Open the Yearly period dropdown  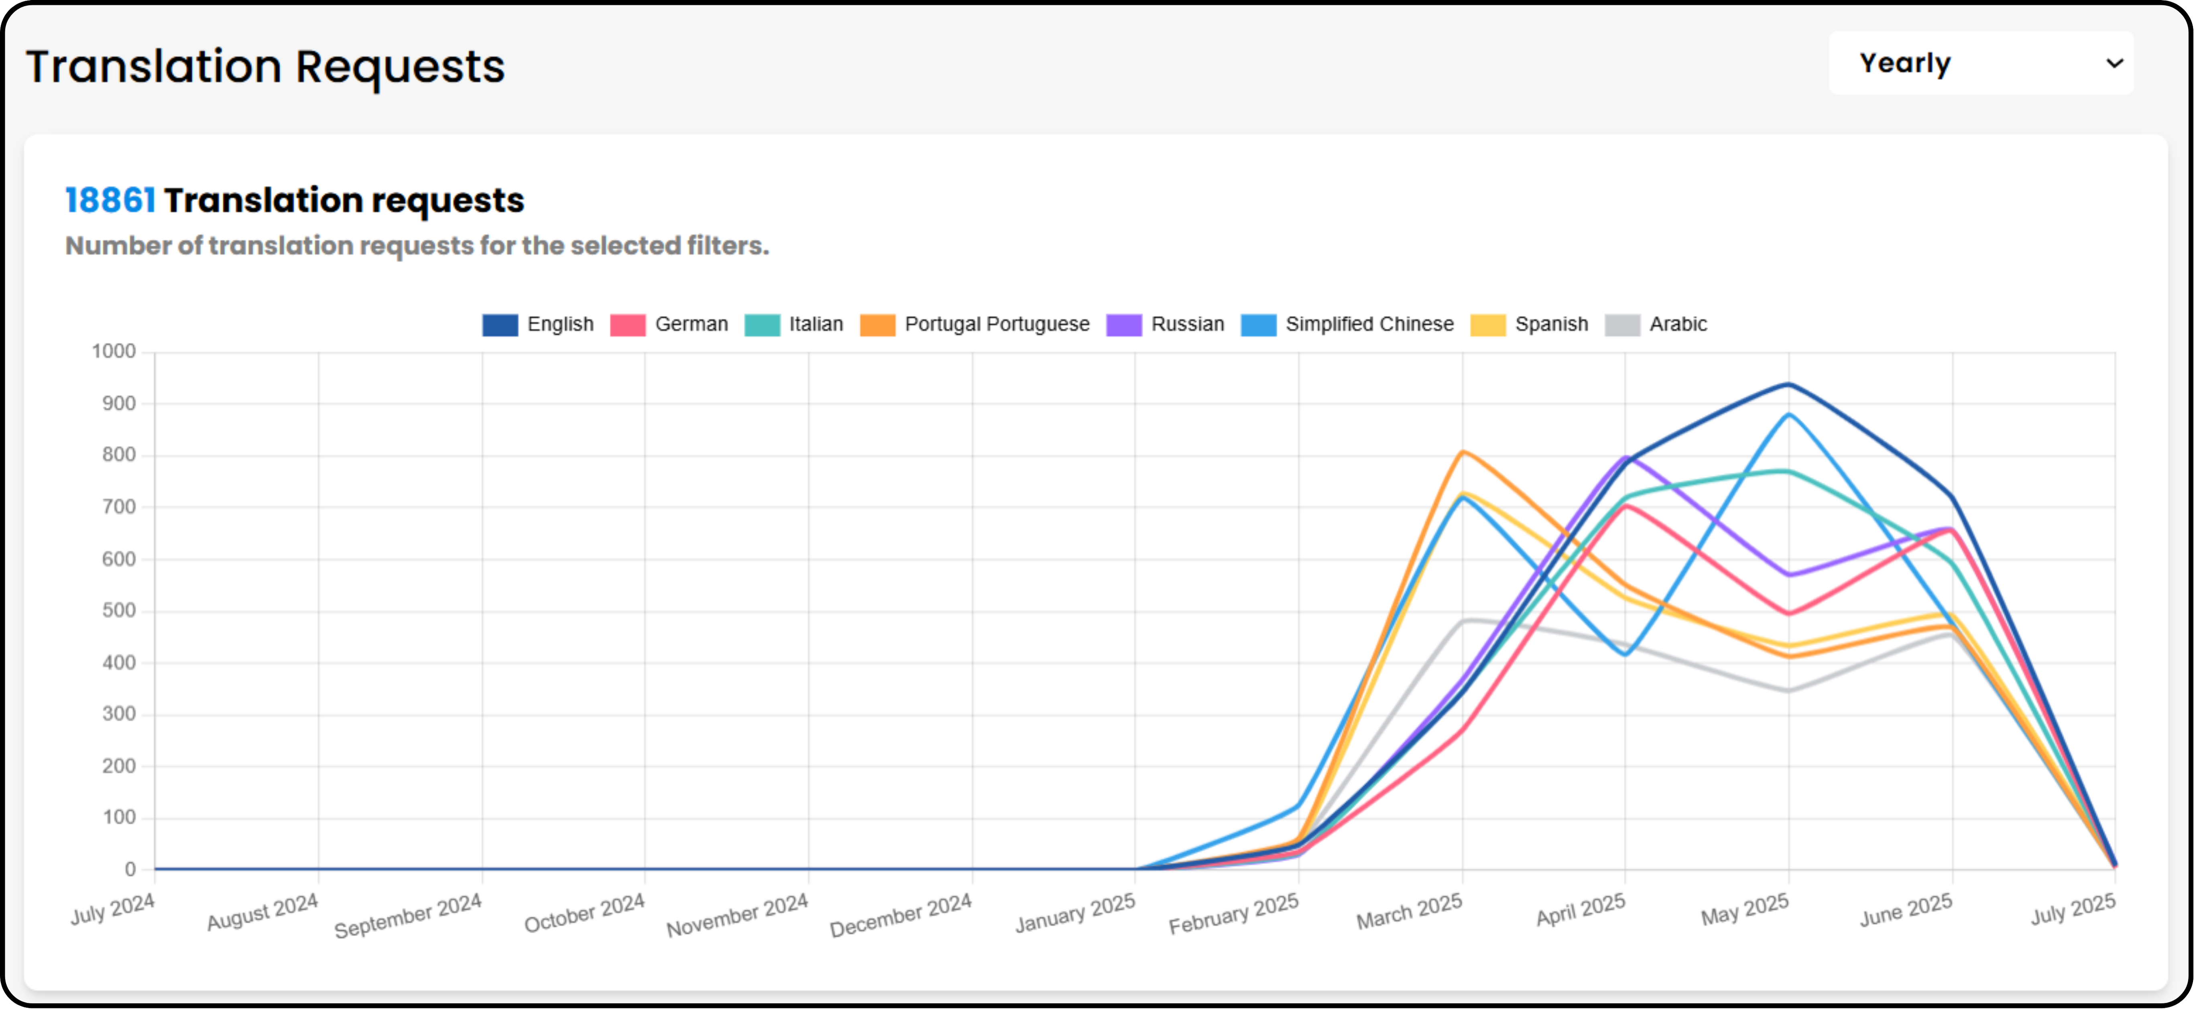[x=1980, y=63]
